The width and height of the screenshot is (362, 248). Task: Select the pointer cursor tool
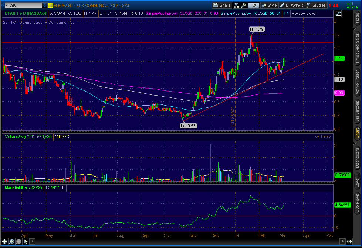[26, 241]
